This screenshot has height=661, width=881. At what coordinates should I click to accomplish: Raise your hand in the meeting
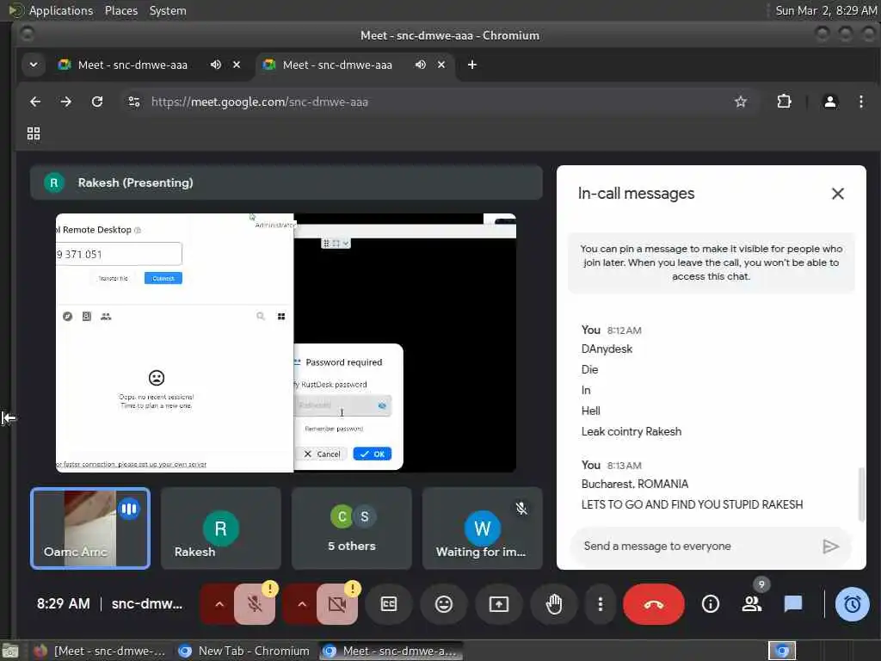(554, 604)
